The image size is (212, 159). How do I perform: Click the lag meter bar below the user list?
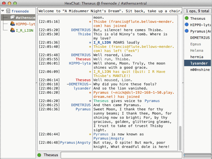pos(198,155)
